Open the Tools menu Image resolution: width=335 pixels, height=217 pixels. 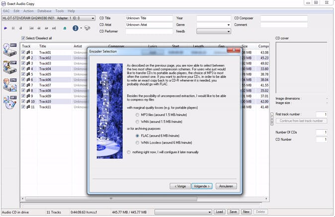(x=59, y=11)
